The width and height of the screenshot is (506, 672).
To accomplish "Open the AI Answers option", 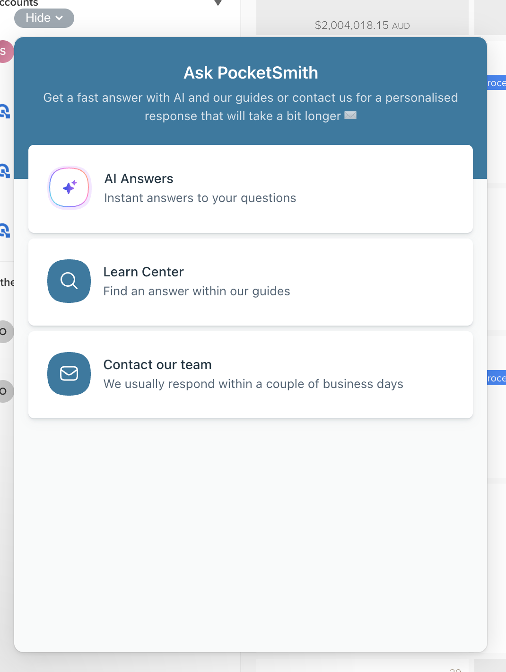I will 251,189.
